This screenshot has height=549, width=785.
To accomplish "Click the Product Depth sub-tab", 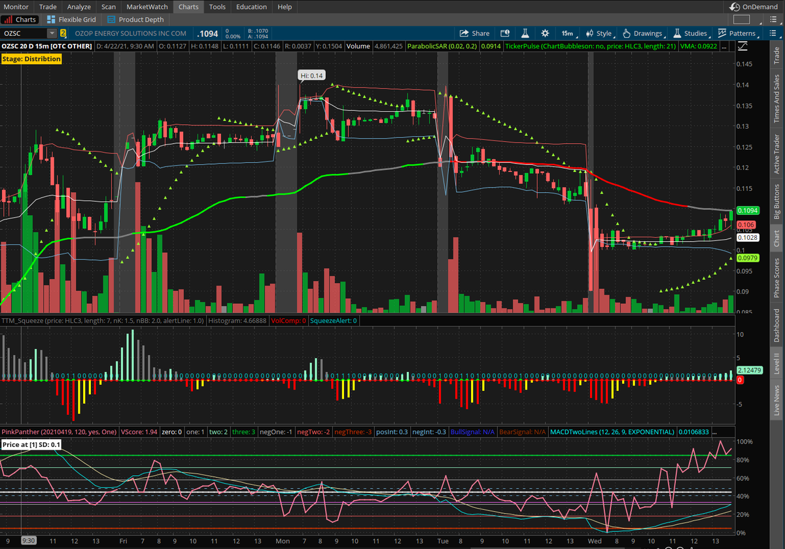I will click(x=135, y=20).
